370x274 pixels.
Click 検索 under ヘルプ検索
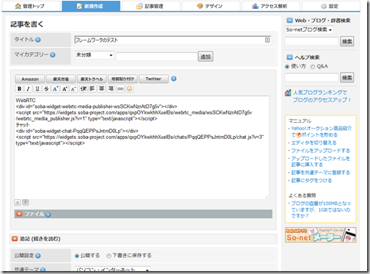[347, 78]
